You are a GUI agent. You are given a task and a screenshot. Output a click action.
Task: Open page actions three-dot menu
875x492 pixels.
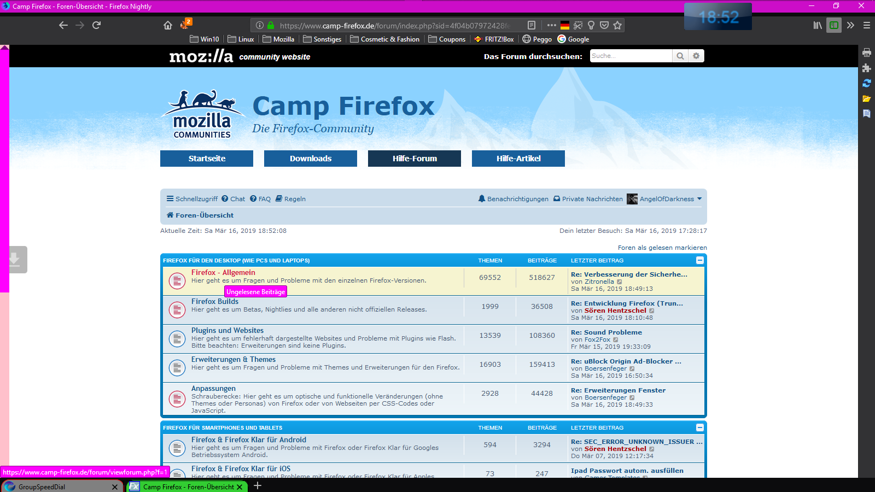[x=551, y=25]
